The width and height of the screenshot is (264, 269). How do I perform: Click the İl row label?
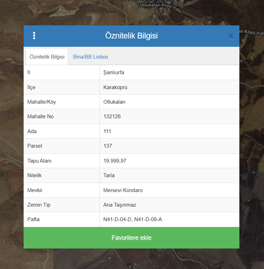29,72
